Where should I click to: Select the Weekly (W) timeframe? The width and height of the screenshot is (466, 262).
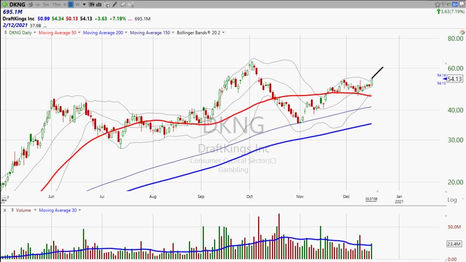tap(77, 5)
